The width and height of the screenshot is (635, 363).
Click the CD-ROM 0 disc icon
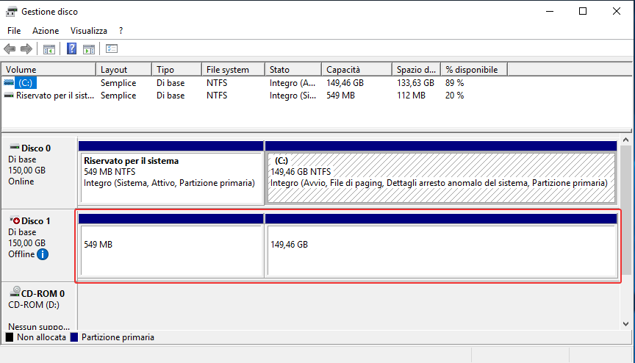tap(15, 292)
